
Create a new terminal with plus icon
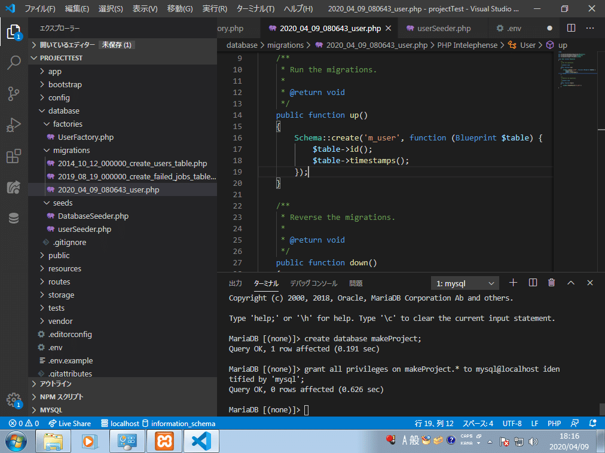click(513, 283)
